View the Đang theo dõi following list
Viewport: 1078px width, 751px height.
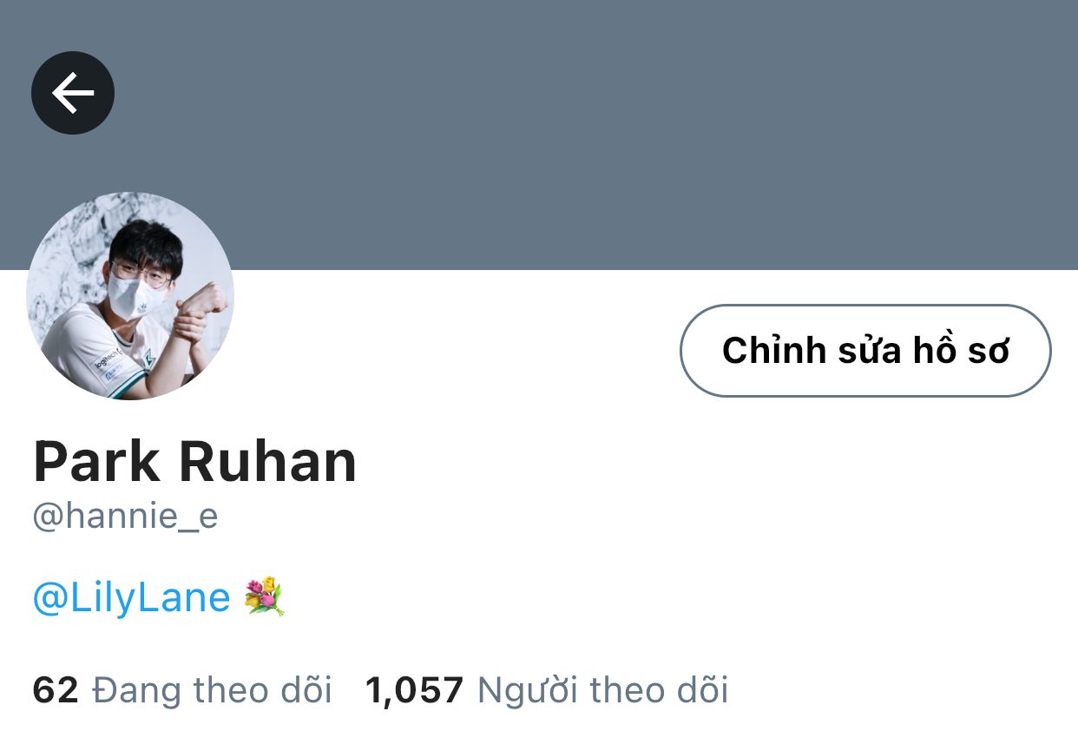tap(212, 690)
